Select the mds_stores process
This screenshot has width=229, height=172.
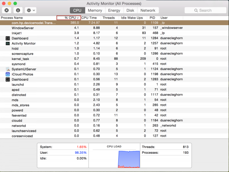pyautogui.click(x=21, y=105)
